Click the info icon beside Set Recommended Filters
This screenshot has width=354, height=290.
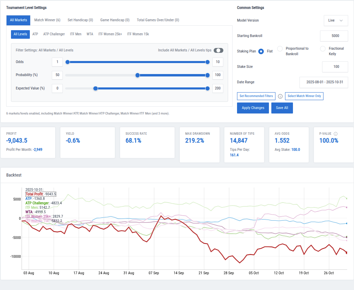pyautogui.click(x=280, y=96)
